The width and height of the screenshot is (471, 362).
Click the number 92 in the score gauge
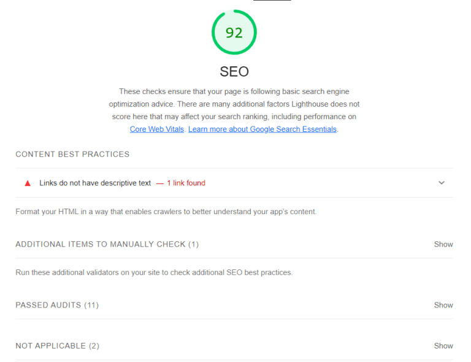point(234,33)
